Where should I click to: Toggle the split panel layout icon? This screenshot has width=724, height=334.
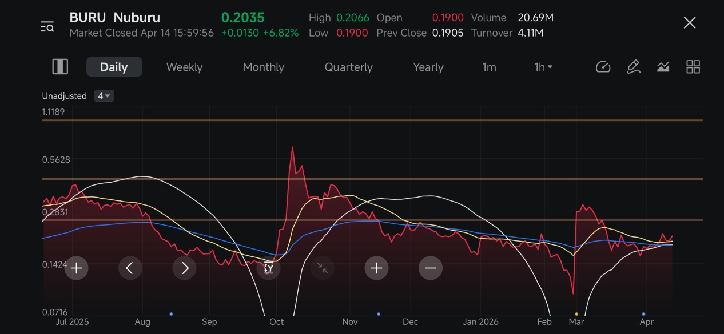point(60,67)
